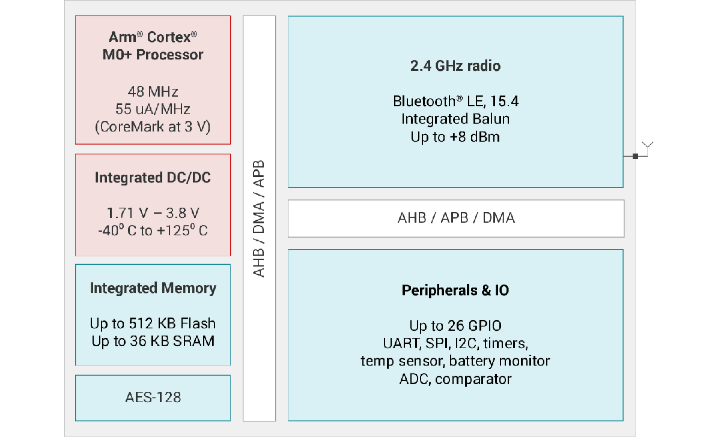Select the Integrated Memory heading

click(x=153, y=288)
